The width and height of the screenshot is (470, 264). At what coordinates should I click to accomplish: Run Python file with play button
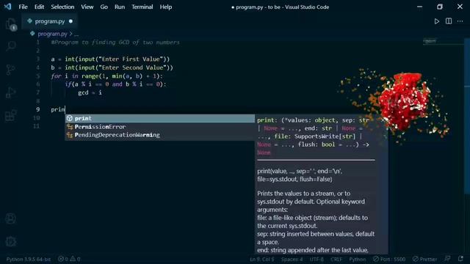[x=437, y=21]
